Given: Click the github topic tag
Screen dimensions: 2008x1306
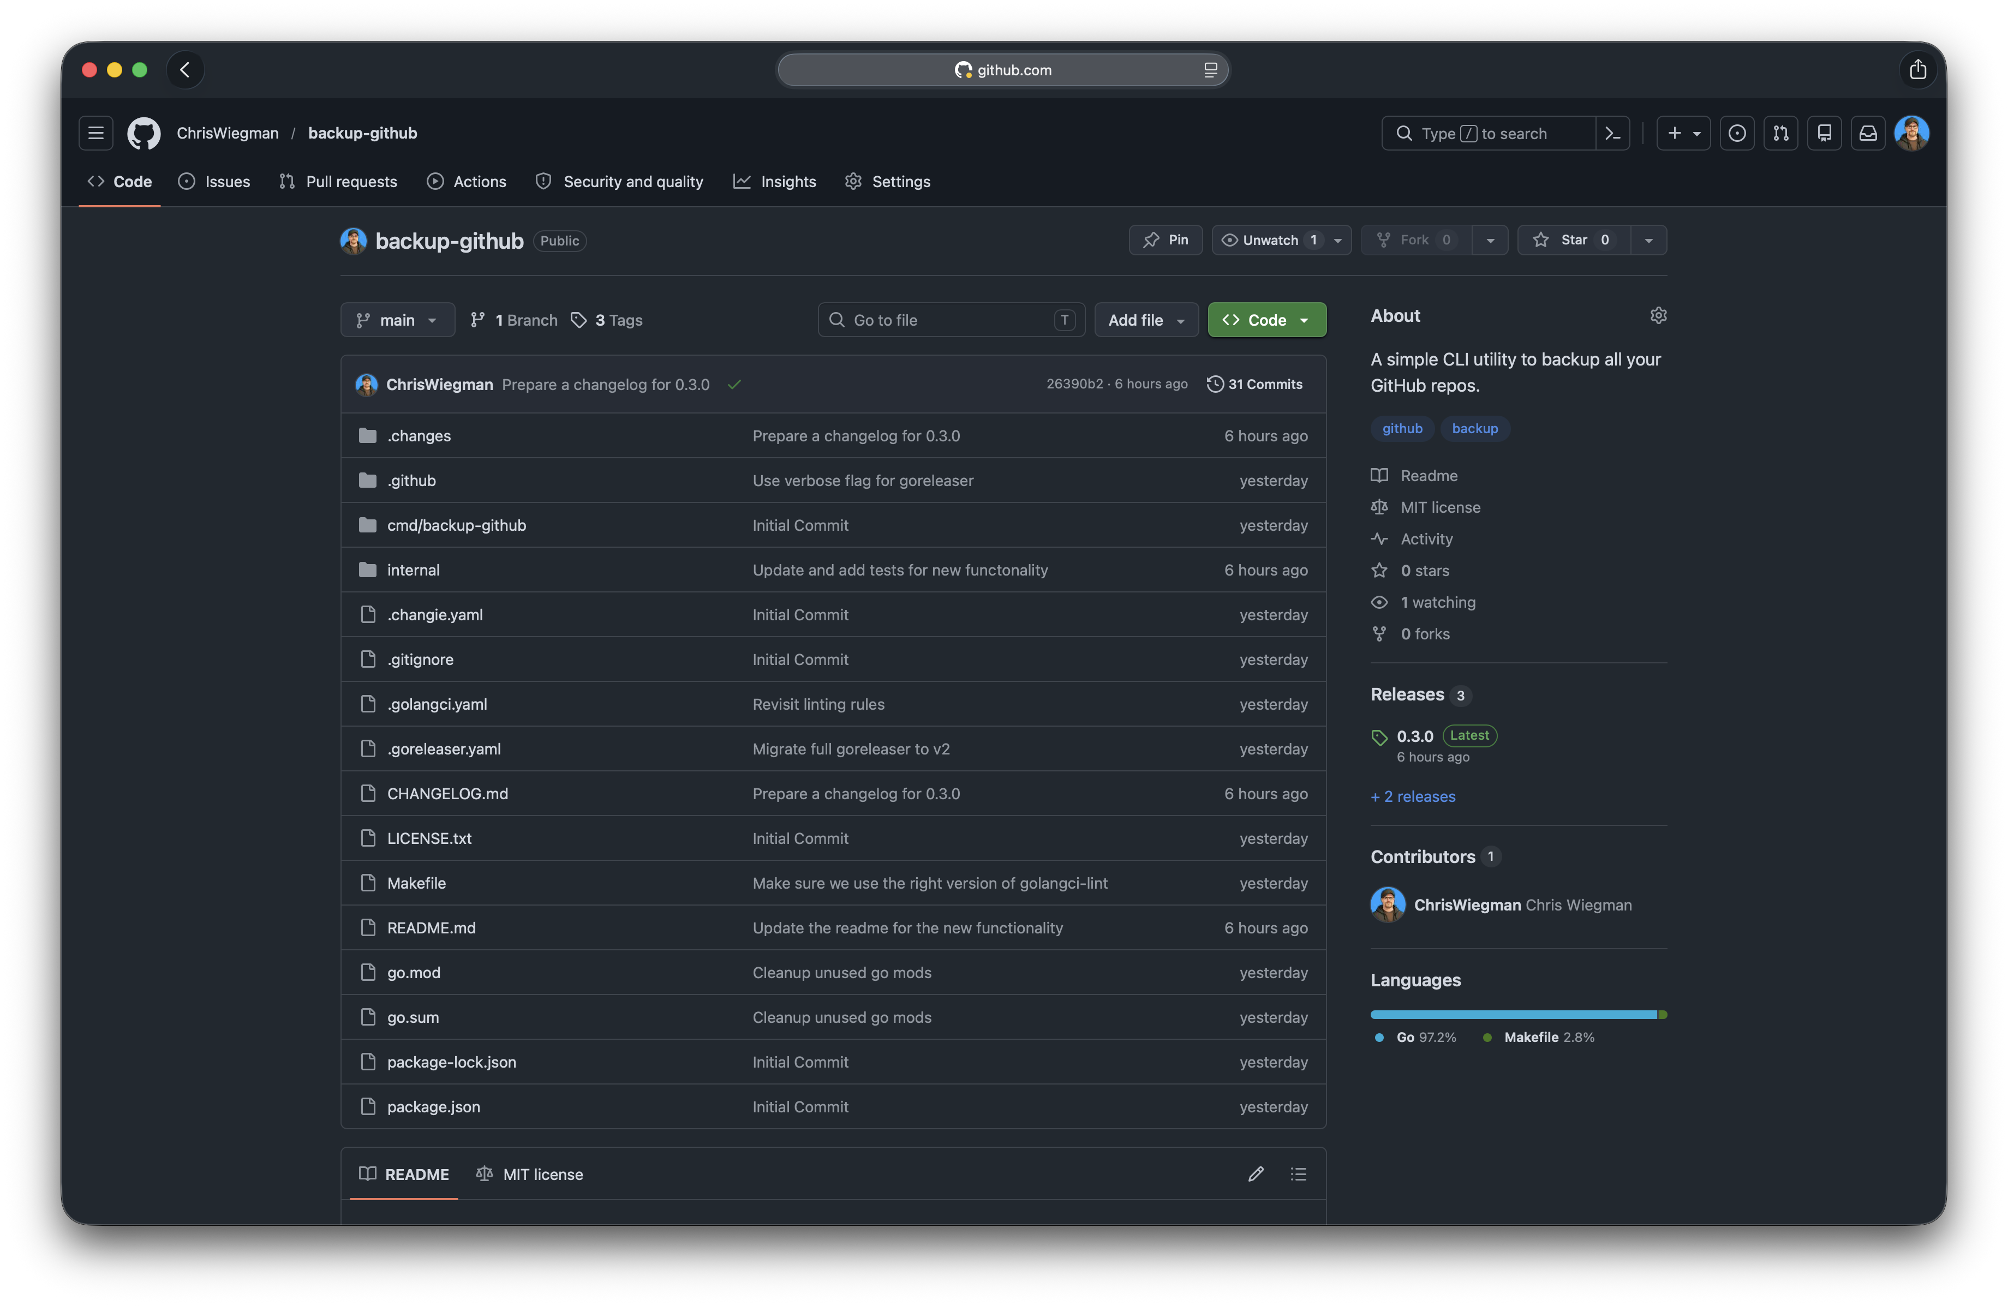Looking at the screenshot, I should pos(1401,429).
